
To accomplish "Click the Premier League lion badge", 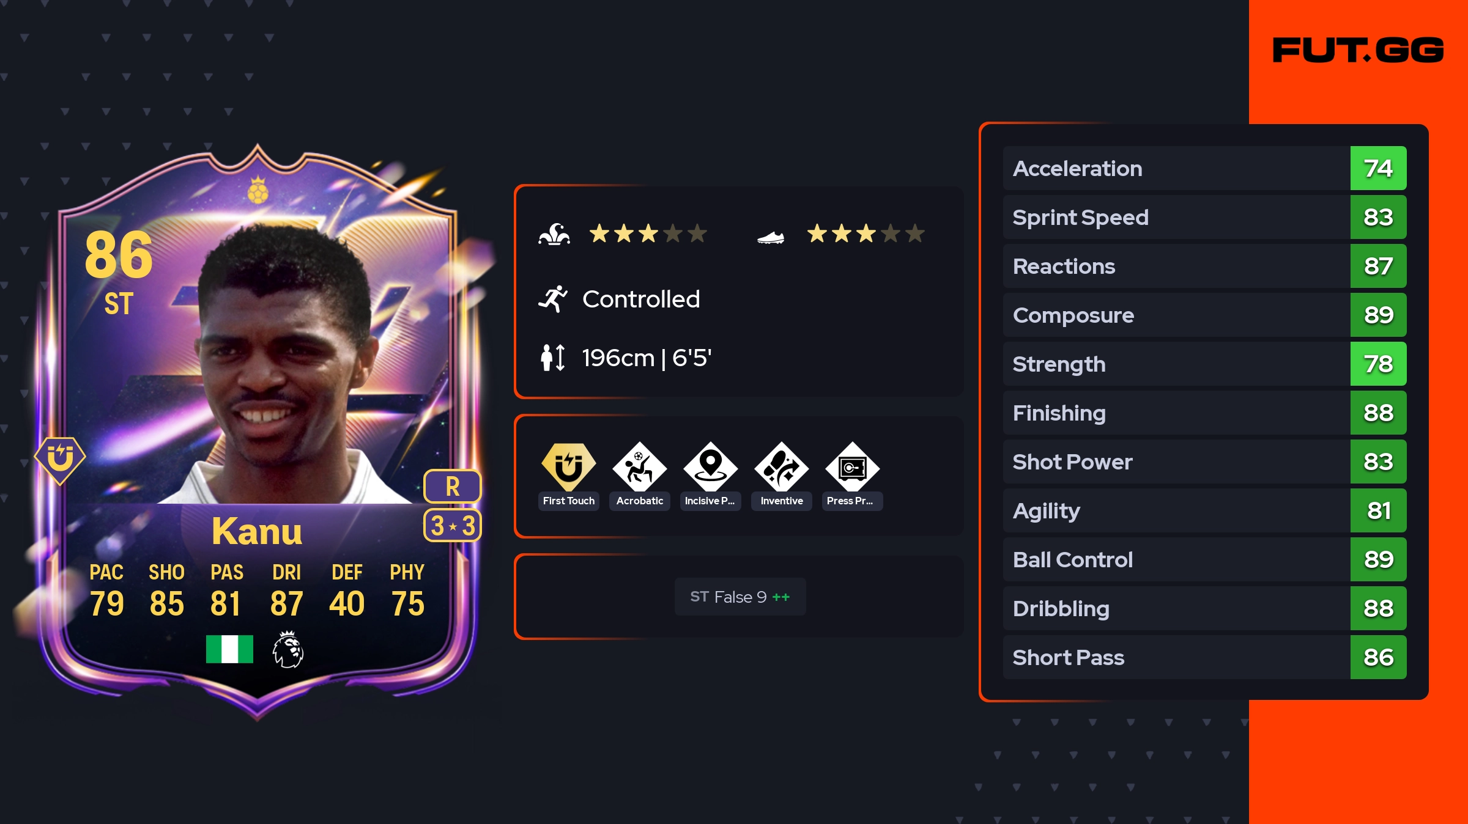I will (x=287, y=649).
